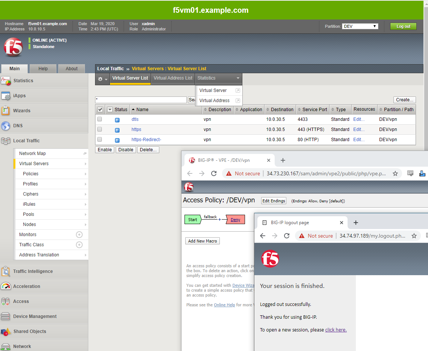Open Network Map in Local Traffic menu
The height and width of the screenshot is (351, 428).
[32, 154]
